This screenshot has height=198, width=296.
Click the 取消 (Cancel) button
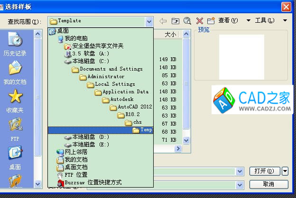pyautogui.click(x=268, y=184)
